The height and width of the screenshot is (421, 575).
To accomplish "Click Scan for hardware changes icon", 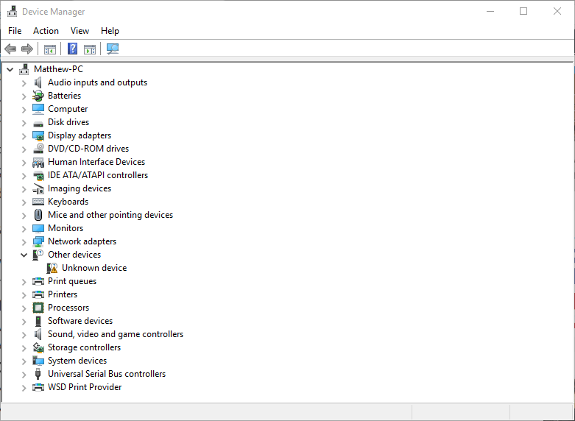I will pyautogui.click(x=113, y=49).
